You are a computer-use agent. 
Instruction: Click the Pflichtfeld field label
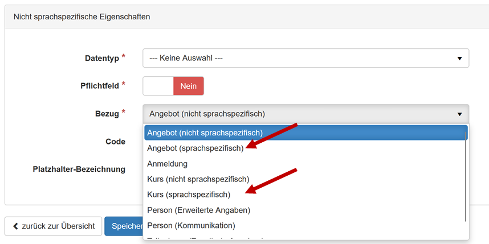(100, 86)
